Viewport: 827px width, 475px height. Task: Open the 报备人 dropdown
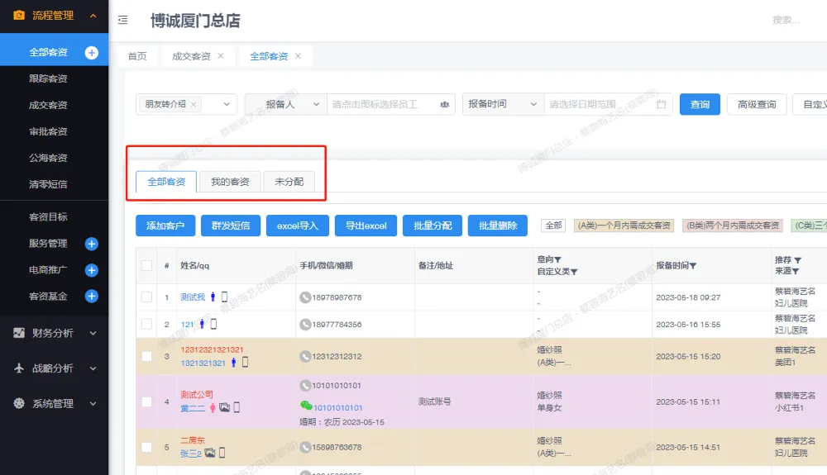[285, 105]
